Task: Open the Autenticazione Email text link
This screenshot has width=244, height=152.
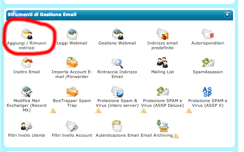Action: 117,135
